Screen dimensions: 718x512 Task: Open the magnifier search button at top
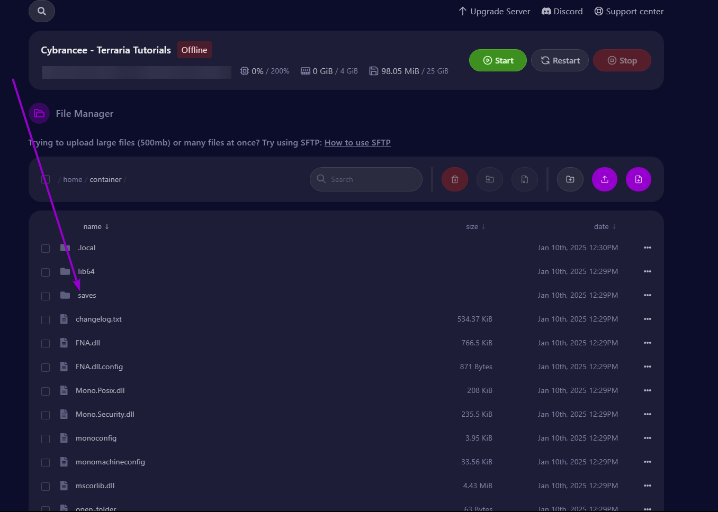click(42, 11)
